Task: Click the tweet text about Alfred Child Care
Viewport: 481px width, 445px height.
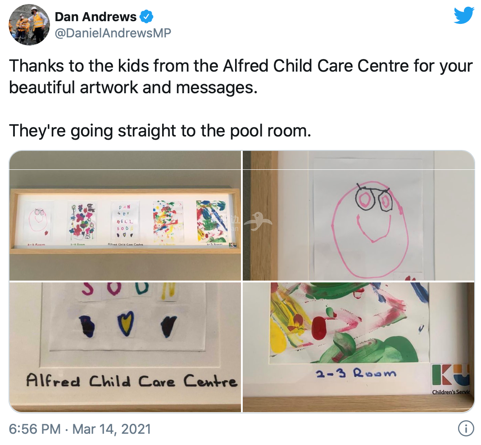Action: 240,77
